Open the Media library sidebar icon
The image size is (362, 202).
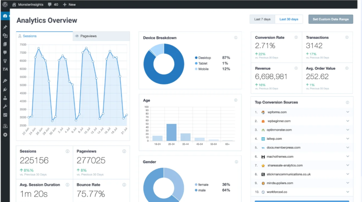tap(5, 36)
